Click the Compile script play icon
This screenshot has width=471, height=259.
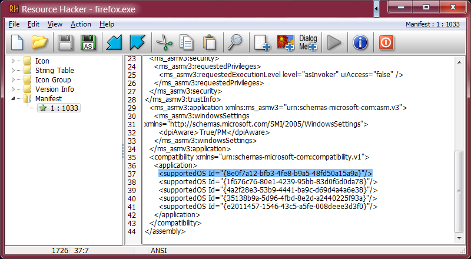334,42
